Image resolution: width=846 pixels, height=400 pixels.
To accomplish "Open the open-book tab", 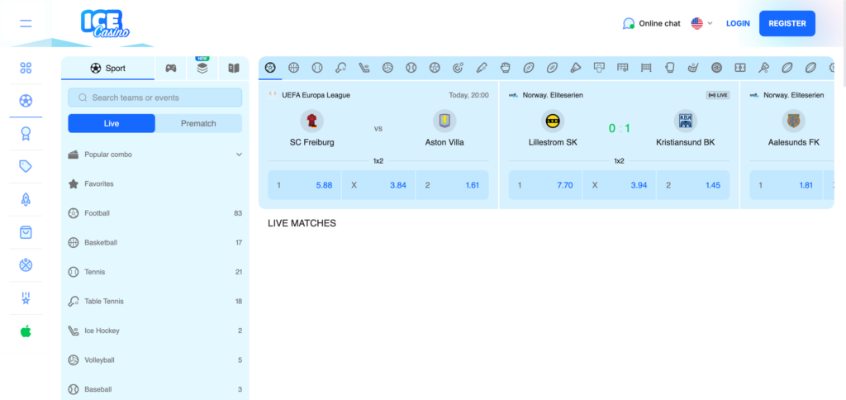I will (234, 68).
